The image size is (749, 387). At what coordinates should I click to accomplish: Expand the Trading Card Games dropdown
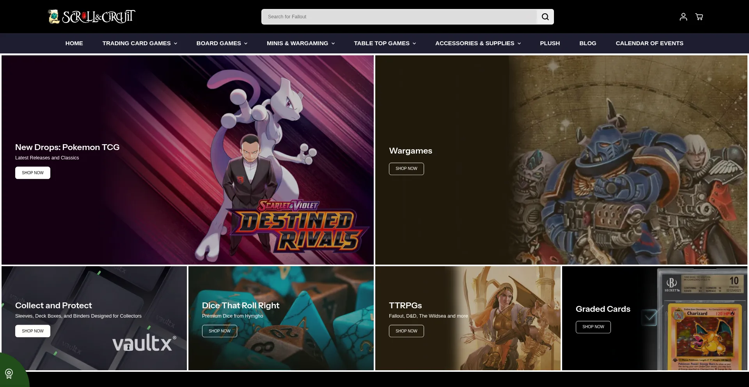point(140,43)
